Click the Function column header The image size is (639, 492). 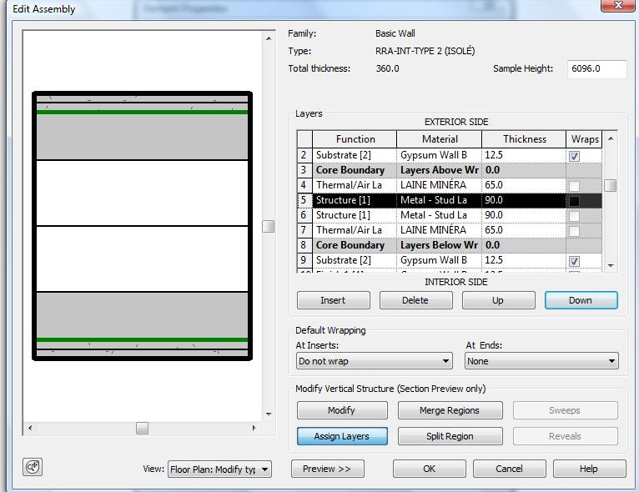tap(355, 139)
